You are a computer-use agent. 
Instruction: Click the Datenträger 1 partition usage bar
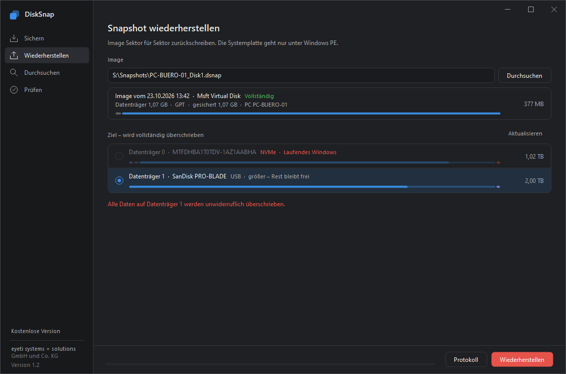pos(314,186)
